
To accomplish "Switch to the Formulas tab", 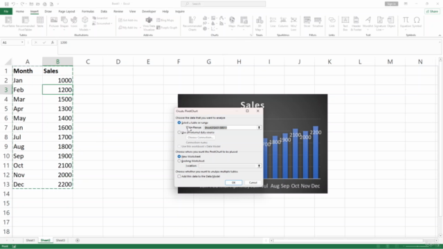I will 88,11.
